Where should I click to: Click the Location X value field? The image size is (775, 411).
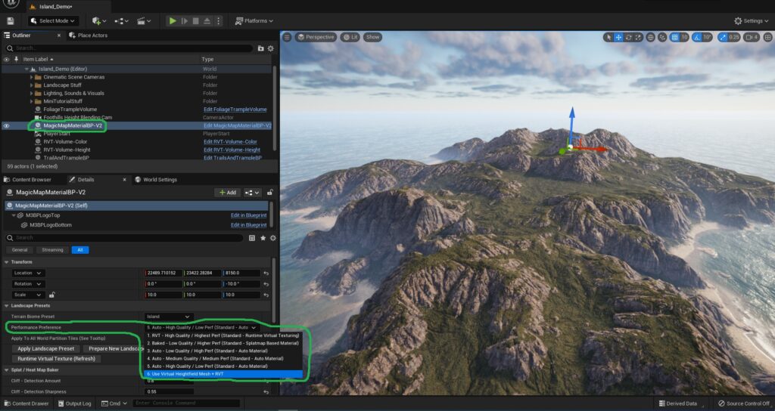coord(163,273)
